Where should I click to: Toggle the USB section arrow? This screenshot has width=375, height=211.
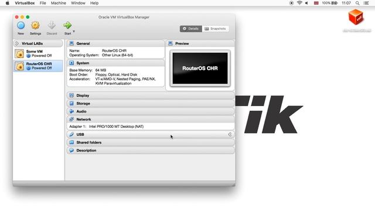point(230,134)
